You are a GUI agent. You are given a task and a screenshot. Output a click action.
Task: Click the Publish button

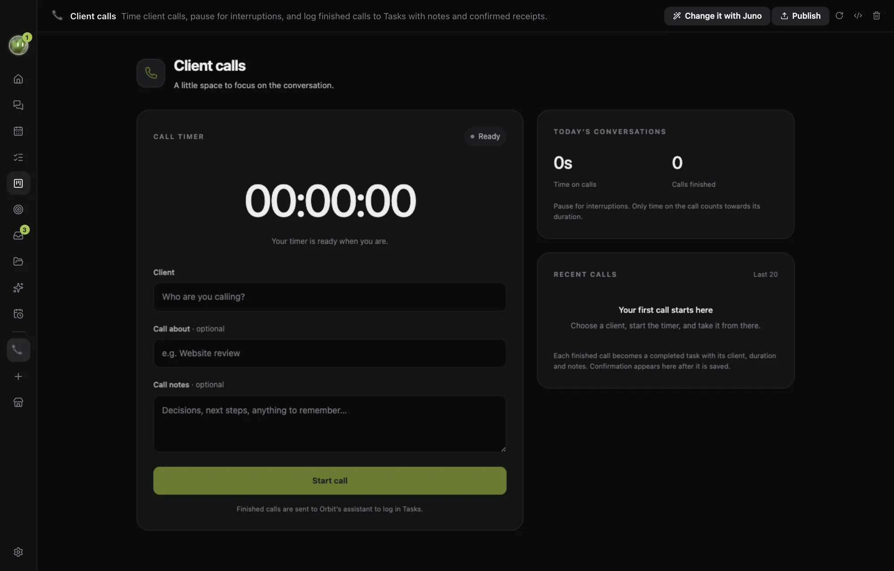pyautogui.click(x=800, y=16)
